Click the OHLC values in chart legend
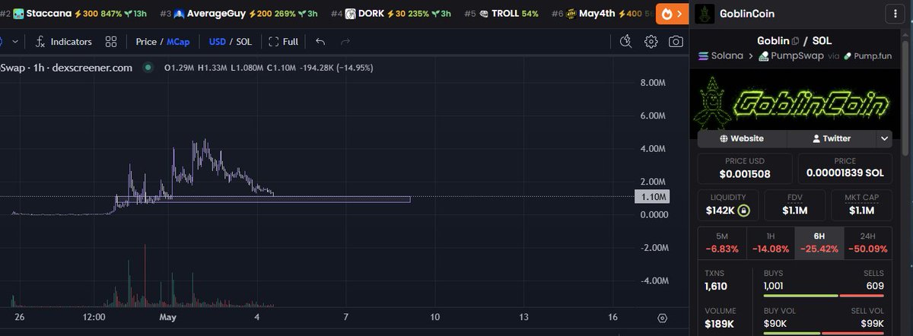 269,68
